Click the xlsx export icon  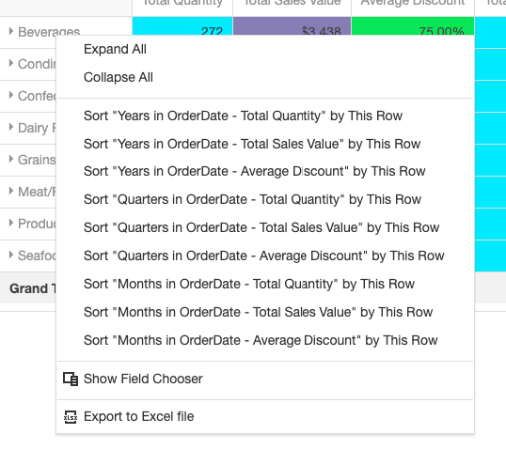tap(71, 417)
